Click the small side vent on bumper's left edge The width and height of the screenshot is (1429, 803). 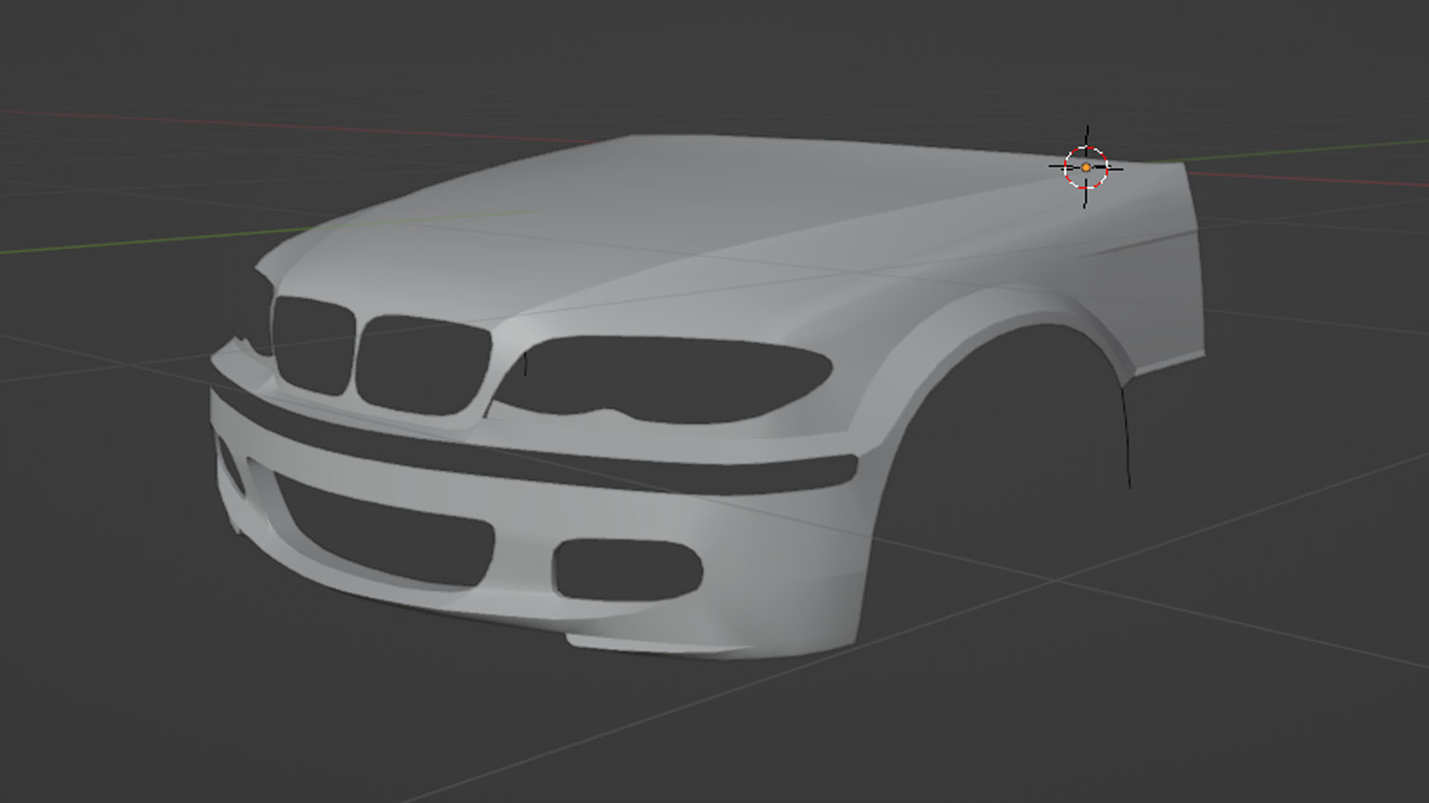[230, 467]
